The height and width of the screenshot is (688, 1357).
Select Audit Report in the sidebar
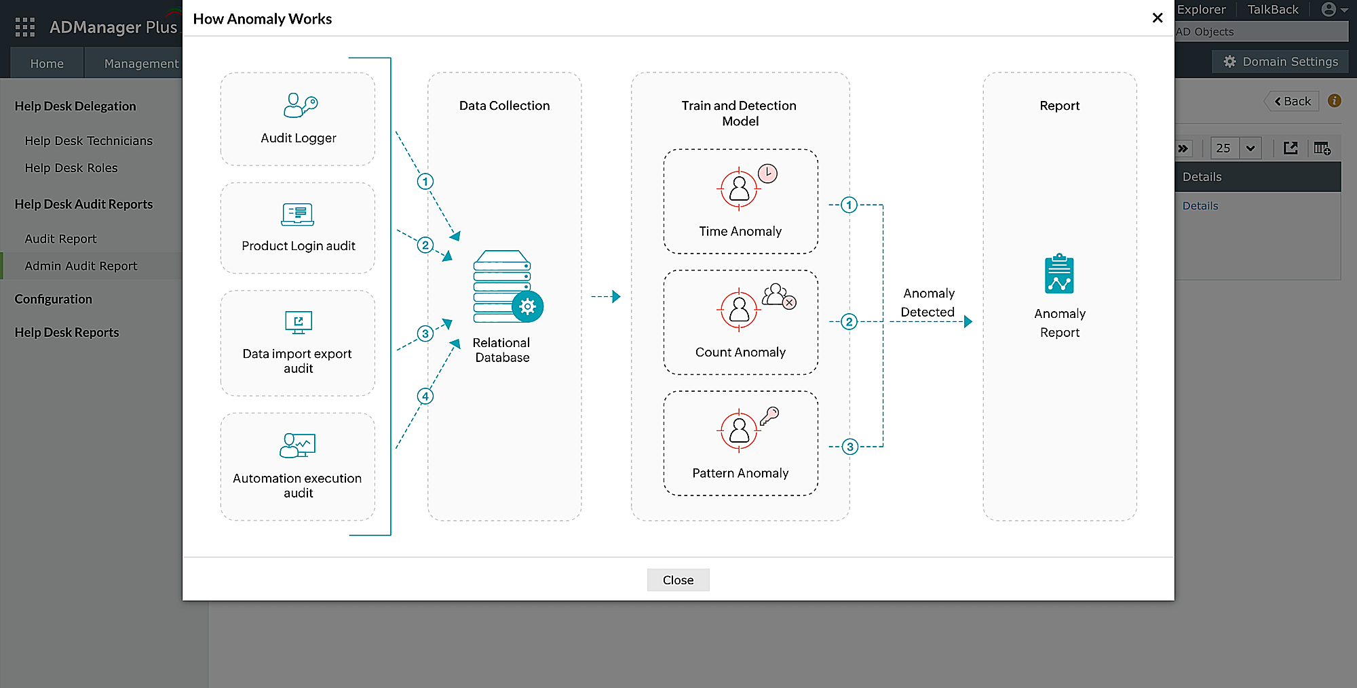click(60, 239)
